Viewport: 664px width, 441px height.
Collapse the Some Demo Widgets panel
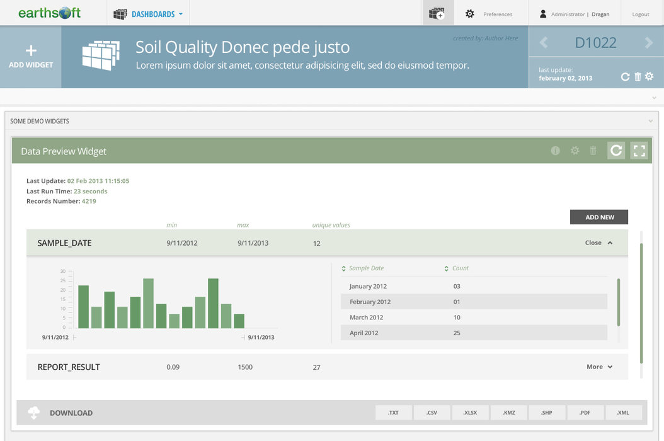[x=651, y=121]
